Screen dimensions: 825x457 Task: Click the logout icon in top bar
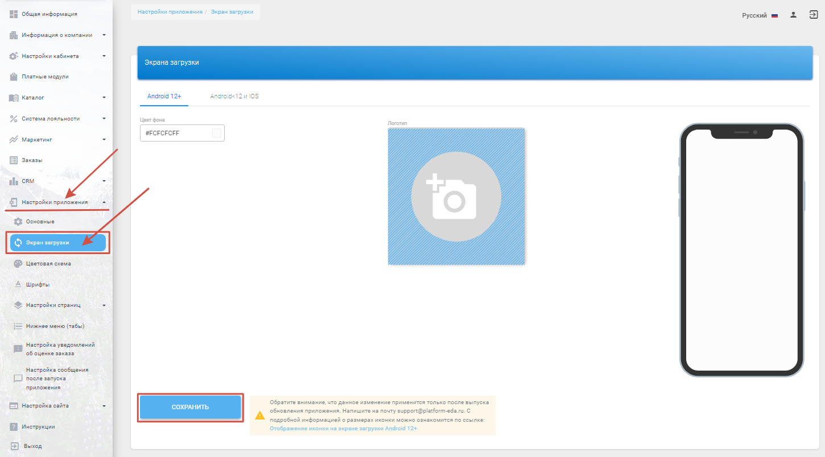pos(813,15)
